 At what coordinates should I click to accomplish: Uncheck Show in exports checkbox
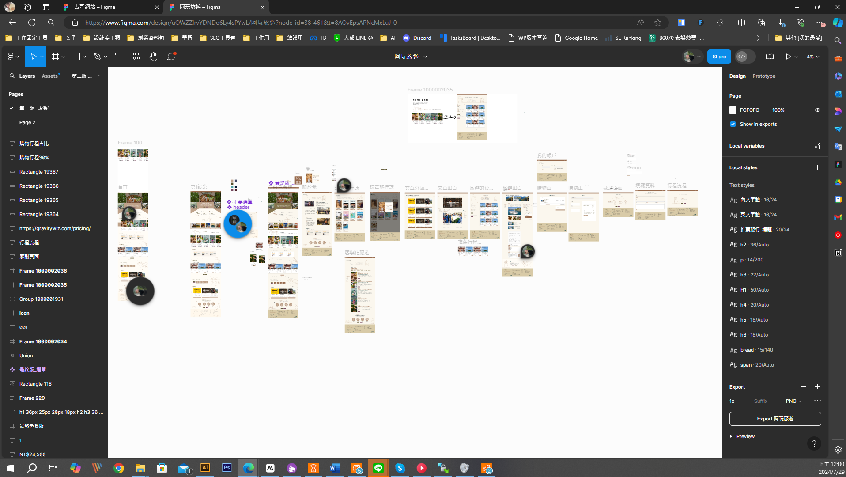point(733,124)
